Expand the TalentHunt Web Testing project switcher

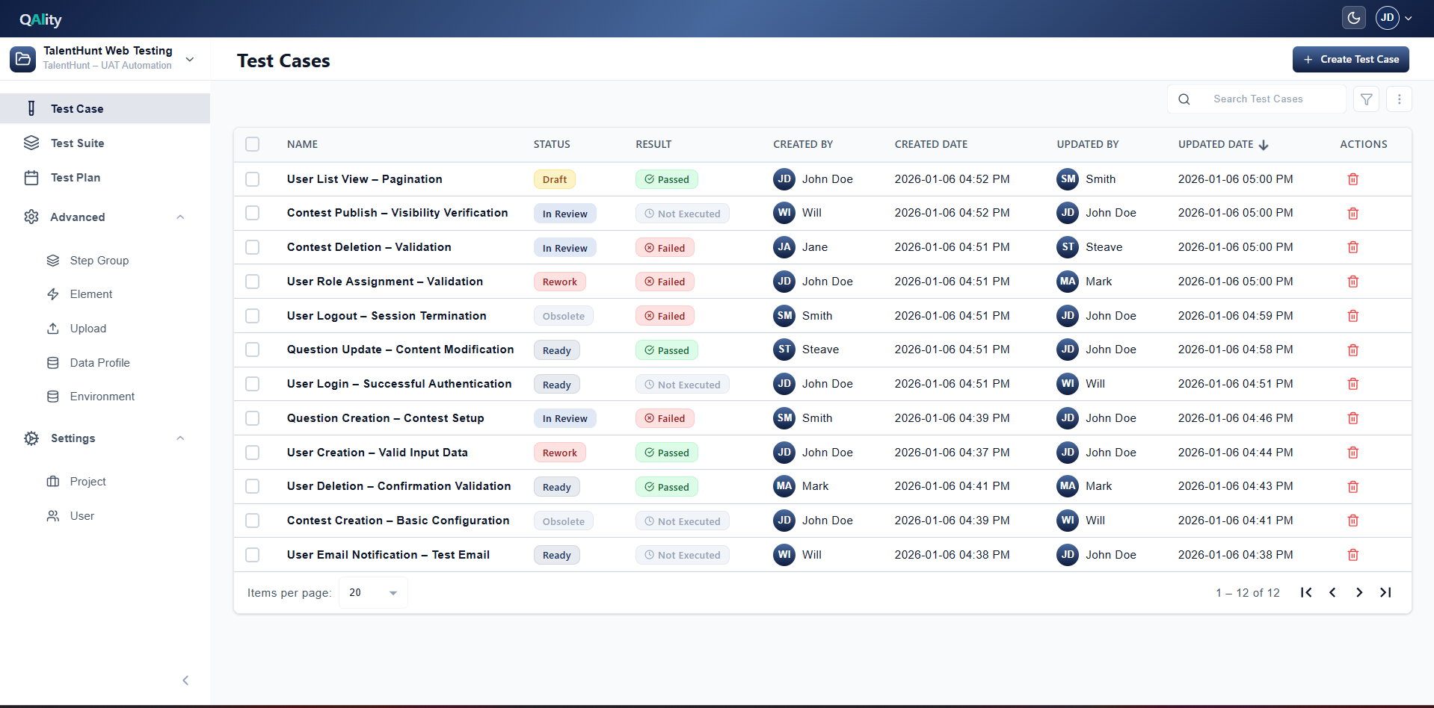[x=189, y=59]
